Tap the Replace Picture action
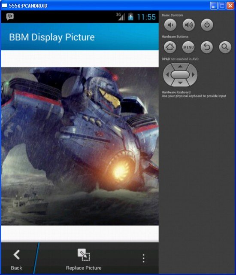This screenshot has width=236, height=275. pos(84,260)
